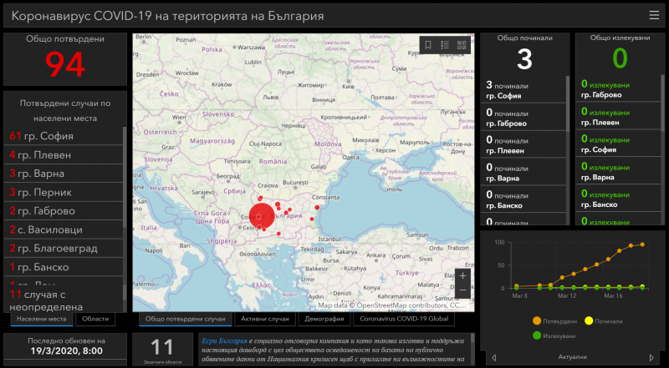The width and height of the screenshot is (669, 368).
Task: Open map bookmarks icon
Action: tap(428, 45)
